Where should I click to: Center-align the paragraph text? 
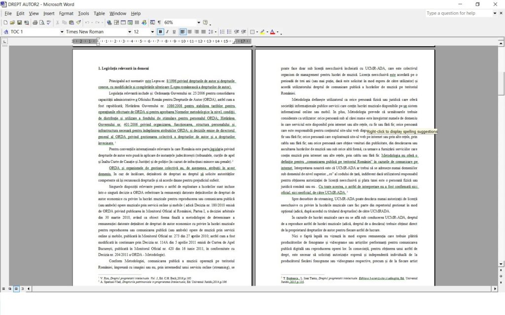tap(190, 32)
